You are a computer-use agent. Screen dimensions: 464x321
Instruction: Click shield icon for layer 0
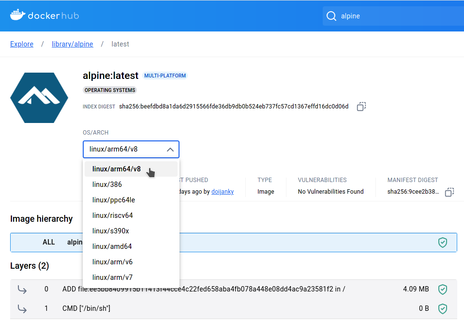(442, 289)
